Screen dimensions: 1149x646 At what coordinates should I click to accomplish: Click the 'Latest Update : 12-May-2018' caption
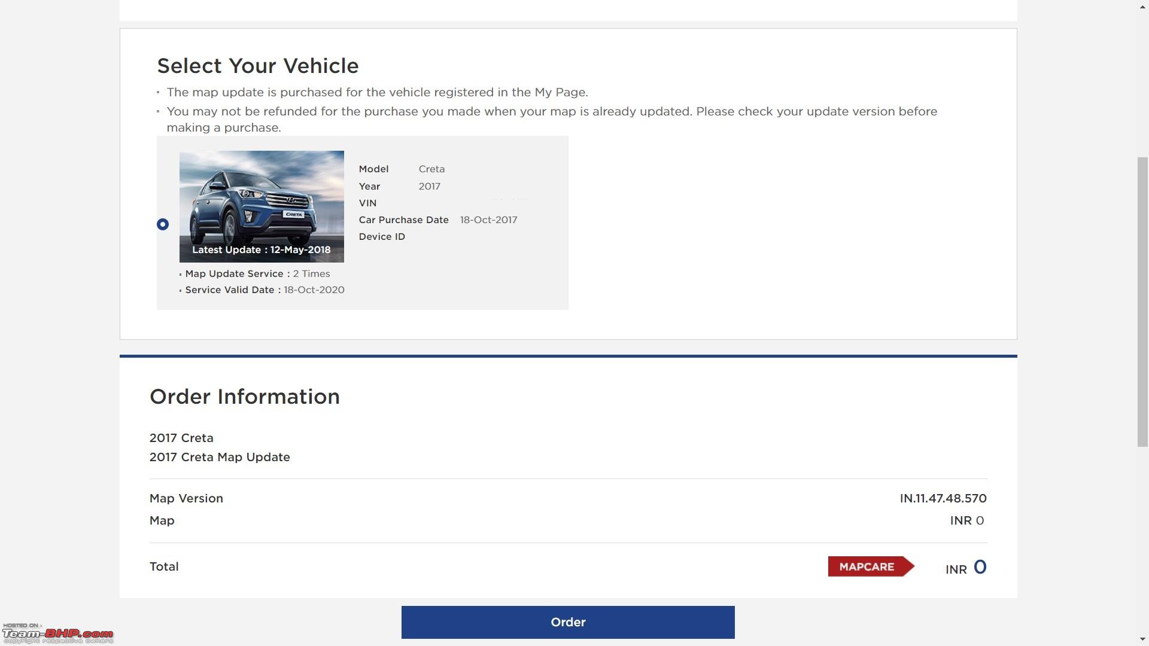click(262, 250)
